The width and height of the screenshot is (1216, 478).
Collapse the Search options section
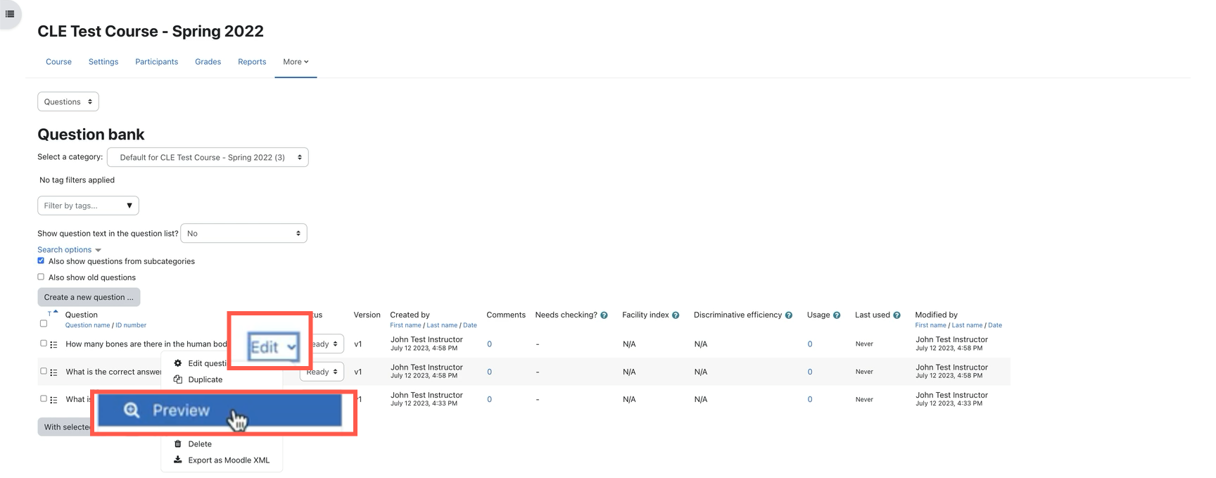[69, 250]
